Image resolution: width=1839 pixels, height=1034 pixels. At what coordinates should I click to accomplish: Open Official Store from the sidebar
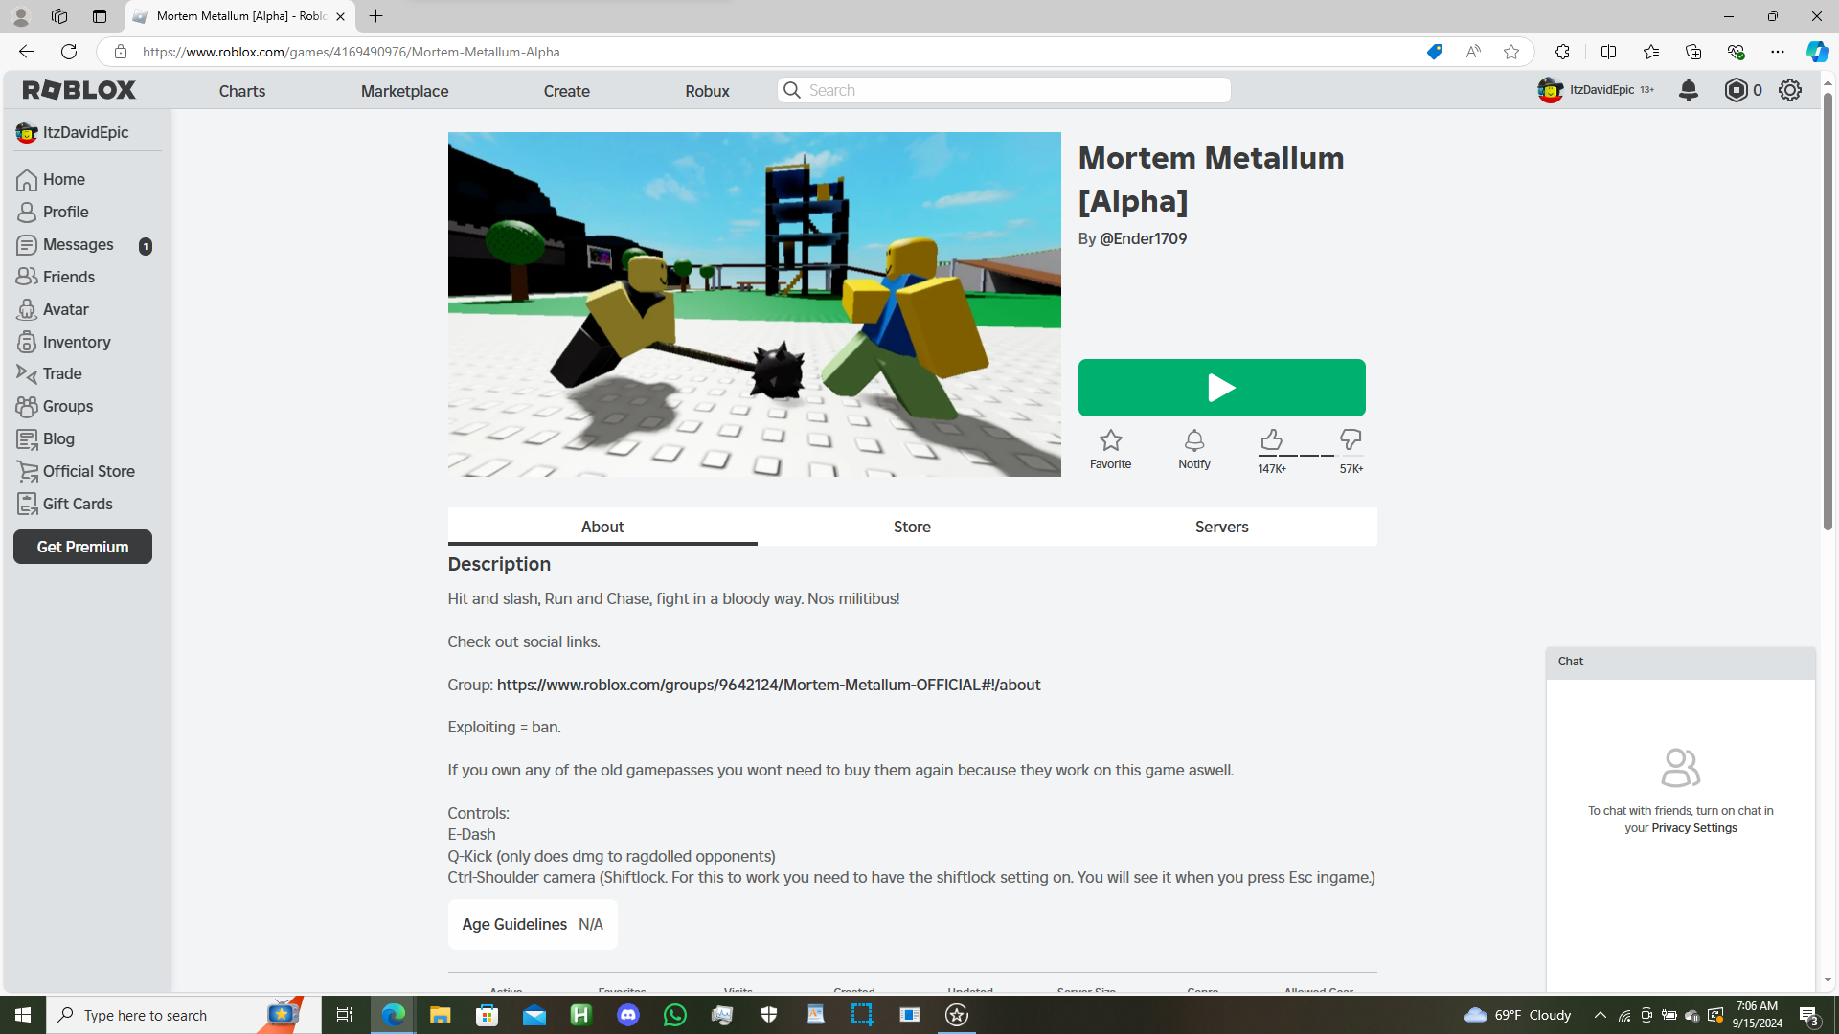click(x=87, y=471)
